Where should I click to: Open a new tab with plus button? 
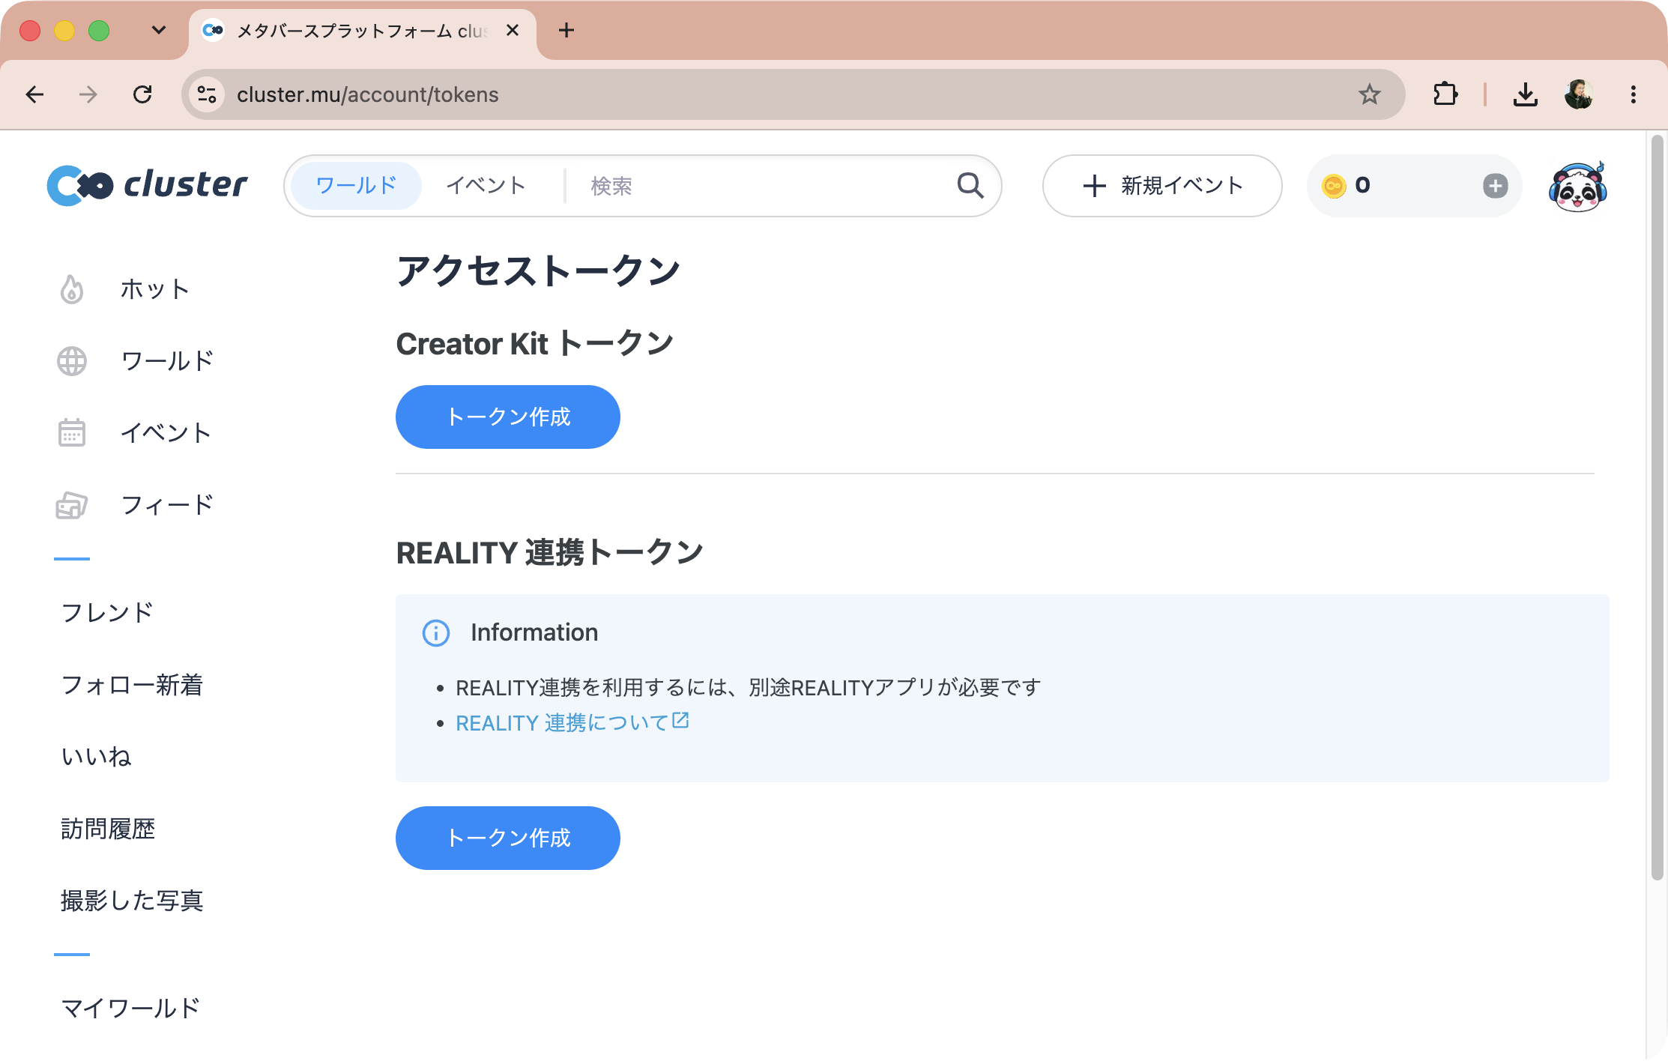coord(566,31)
